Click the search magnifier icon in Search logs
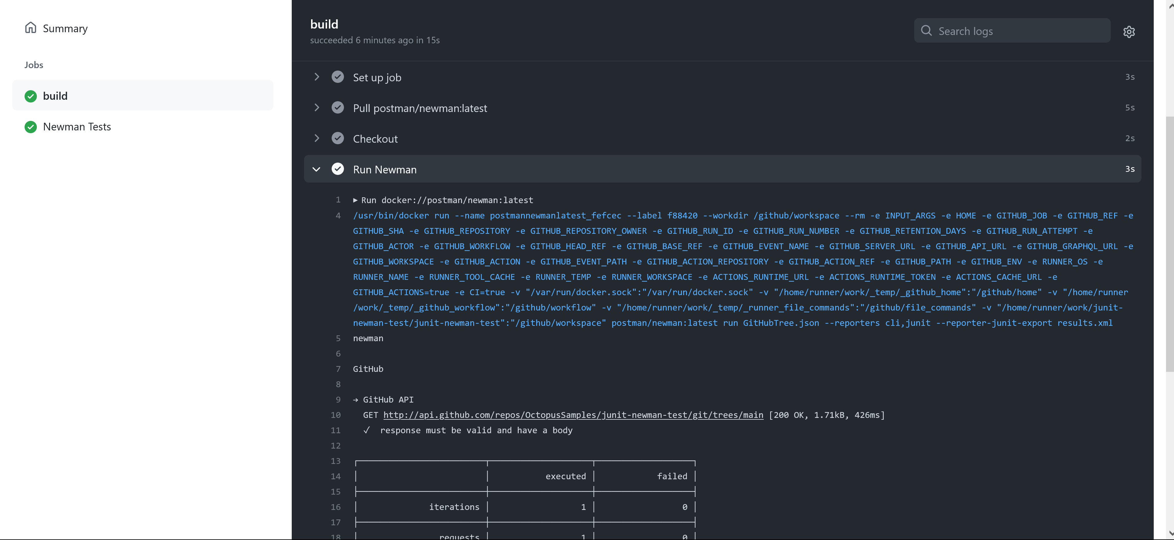The image size is (1174, 540). coord(926,30)
